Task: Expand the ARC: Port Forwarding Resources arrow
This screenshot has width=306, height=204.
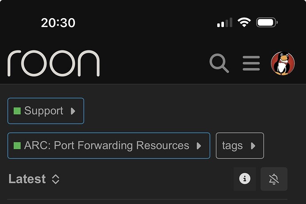Action: tap(199, 146)
